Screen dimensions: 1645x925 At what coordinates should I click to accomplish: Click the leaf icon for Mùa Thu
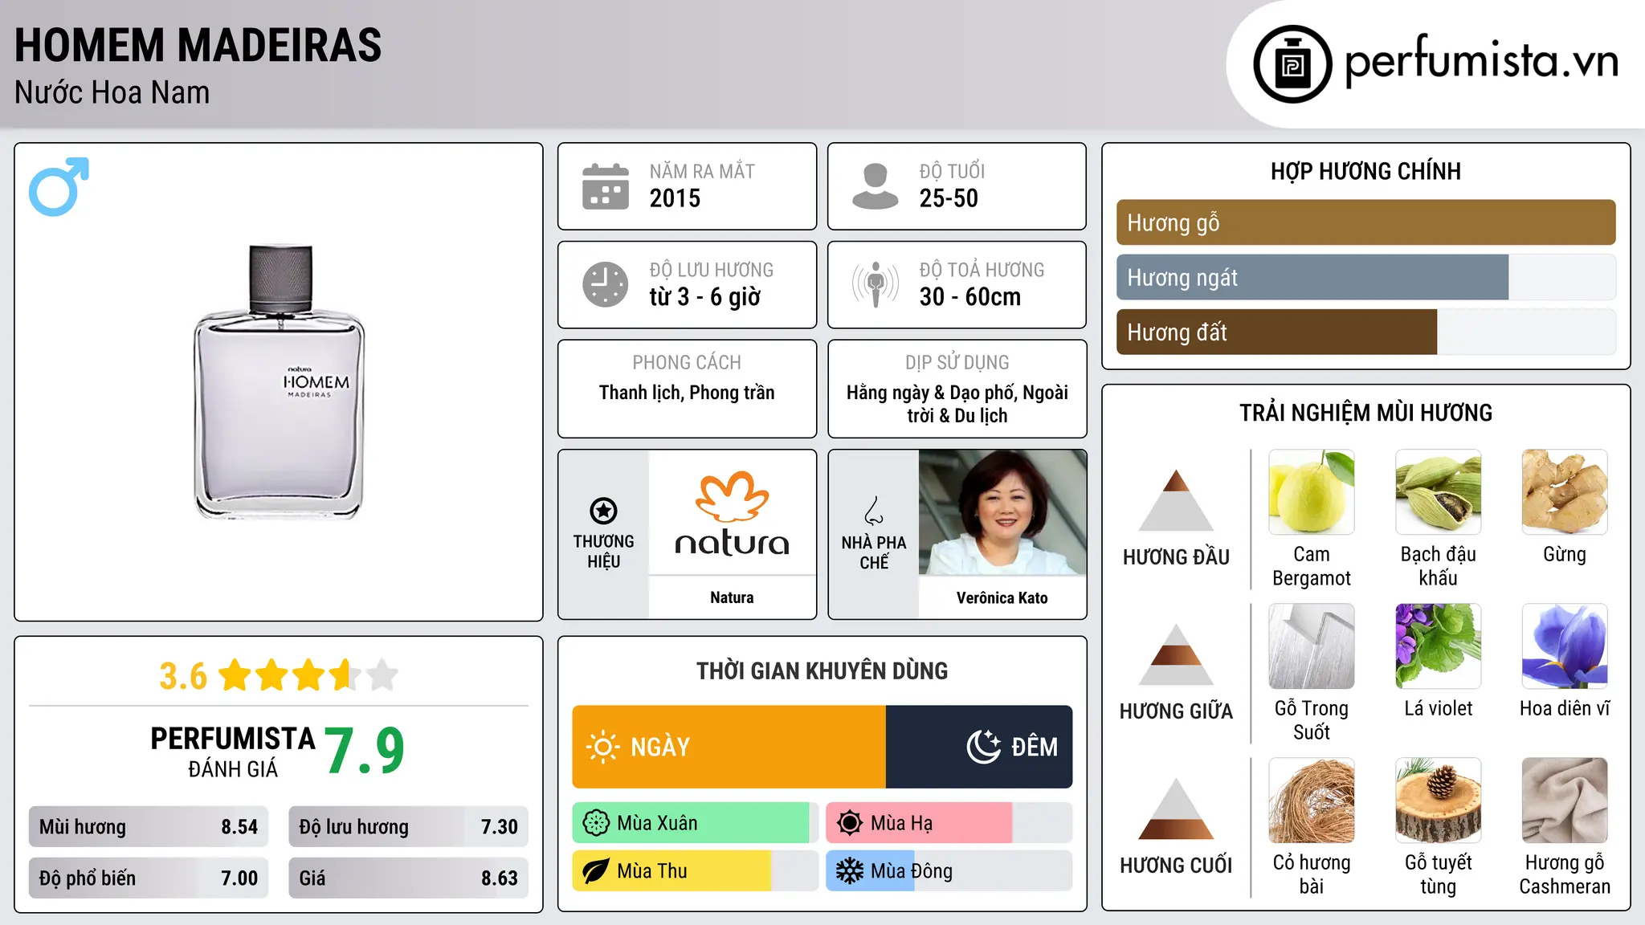(x=596, y=871)
